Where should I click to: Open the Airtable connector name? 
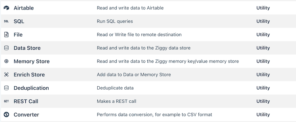24,8
